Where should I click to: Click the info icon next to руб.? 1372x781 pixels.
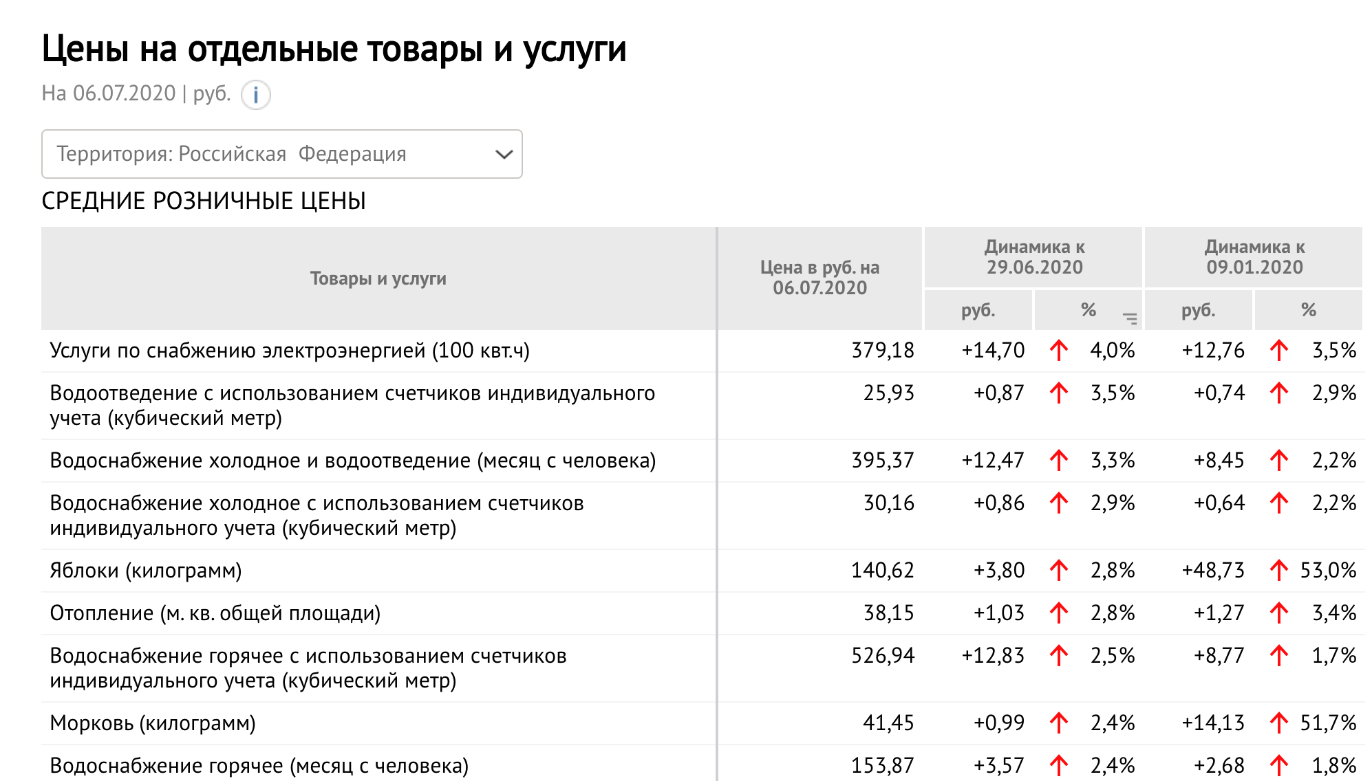coord(255,95)
